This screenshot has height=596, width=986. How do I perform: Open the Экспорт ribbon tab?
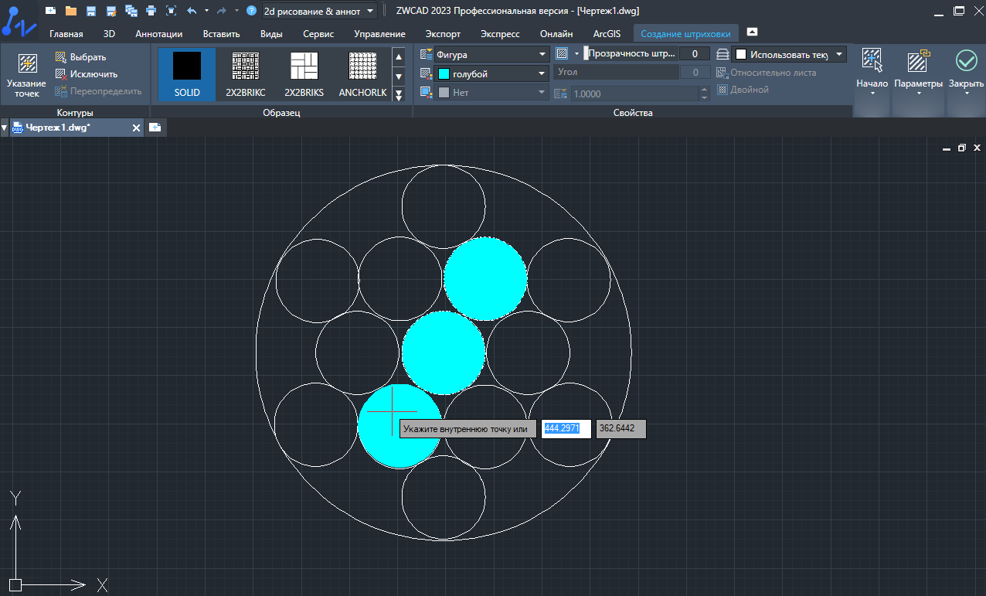[x=443, y=34]
